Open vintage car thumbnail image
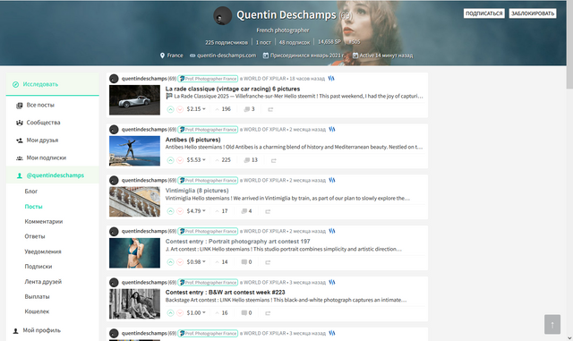The height and width of the screenshot is (341, 573). [x=134, y=99]
